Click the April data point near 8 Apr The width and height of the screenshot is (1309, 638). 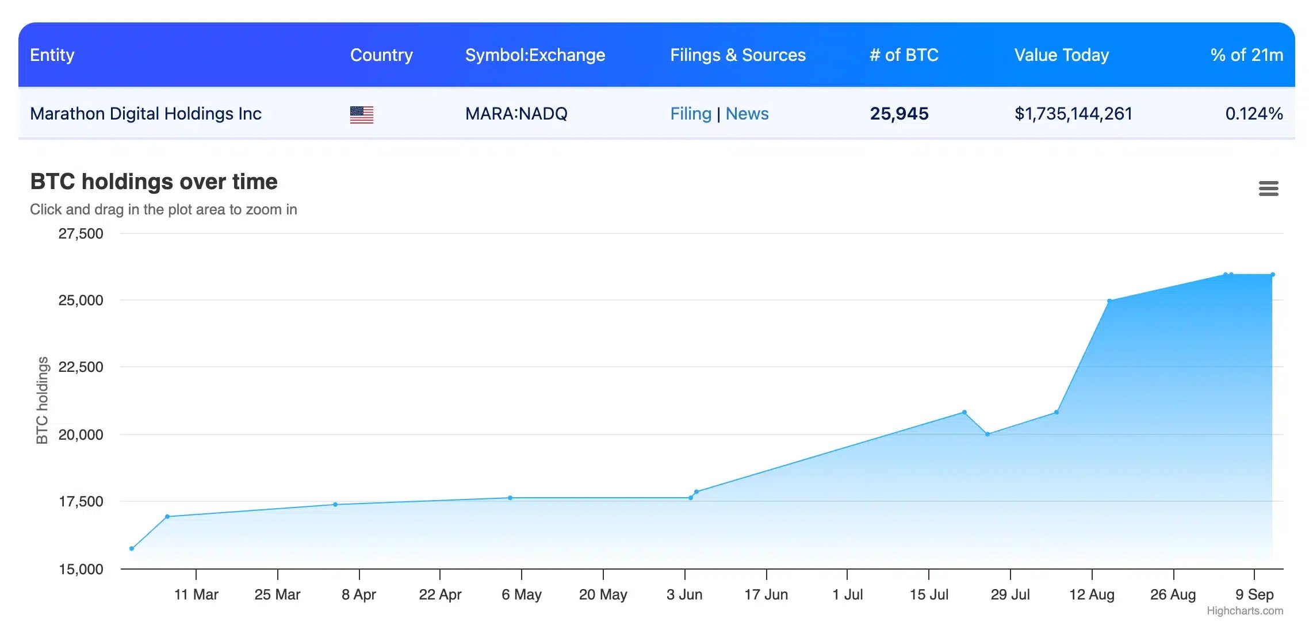point(335,505)
